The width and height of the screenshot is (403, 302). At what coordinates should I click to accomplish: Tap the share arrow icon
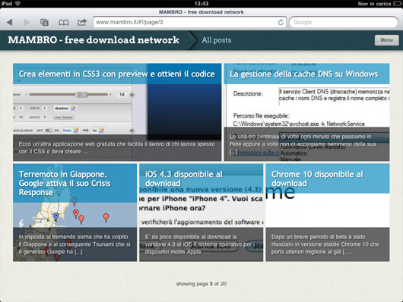click(82, 22)
